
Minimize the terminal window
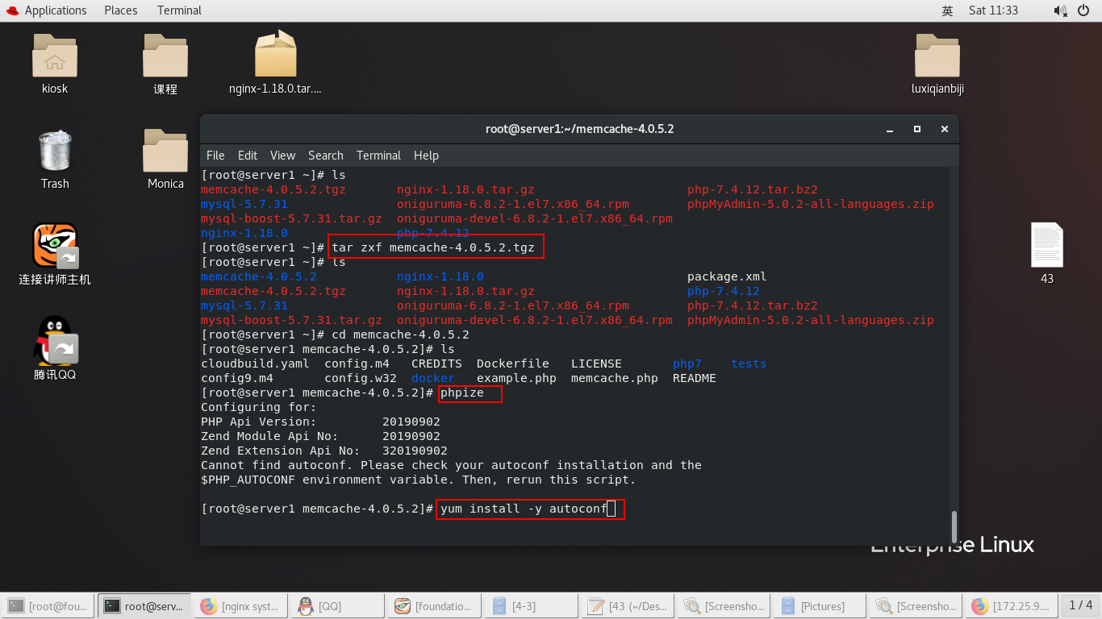pyautogui.click(x=890, y=129)
